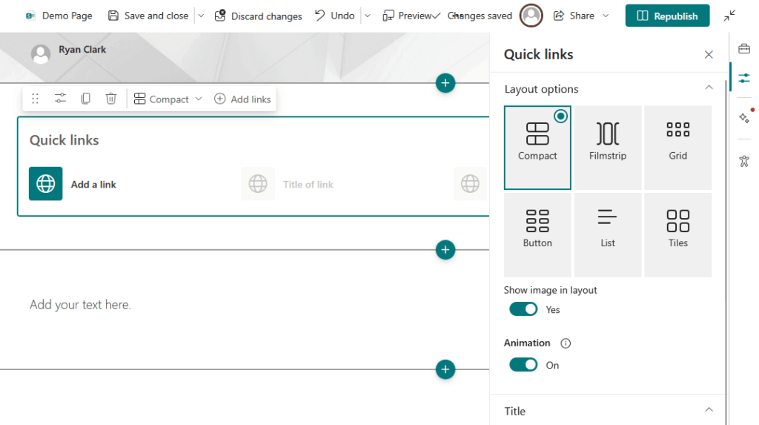Delete the web part with trash icon

click(111, 99)
